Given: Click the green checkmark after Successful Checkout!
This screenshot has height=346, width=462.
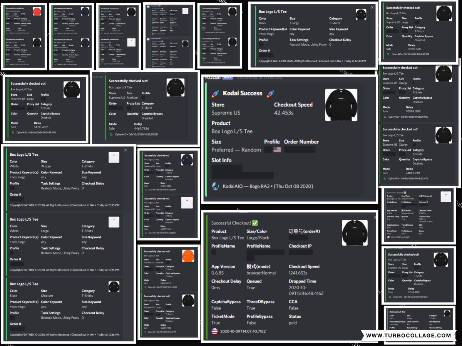Looking at the screenshot, I should click(x=255, y=223).
